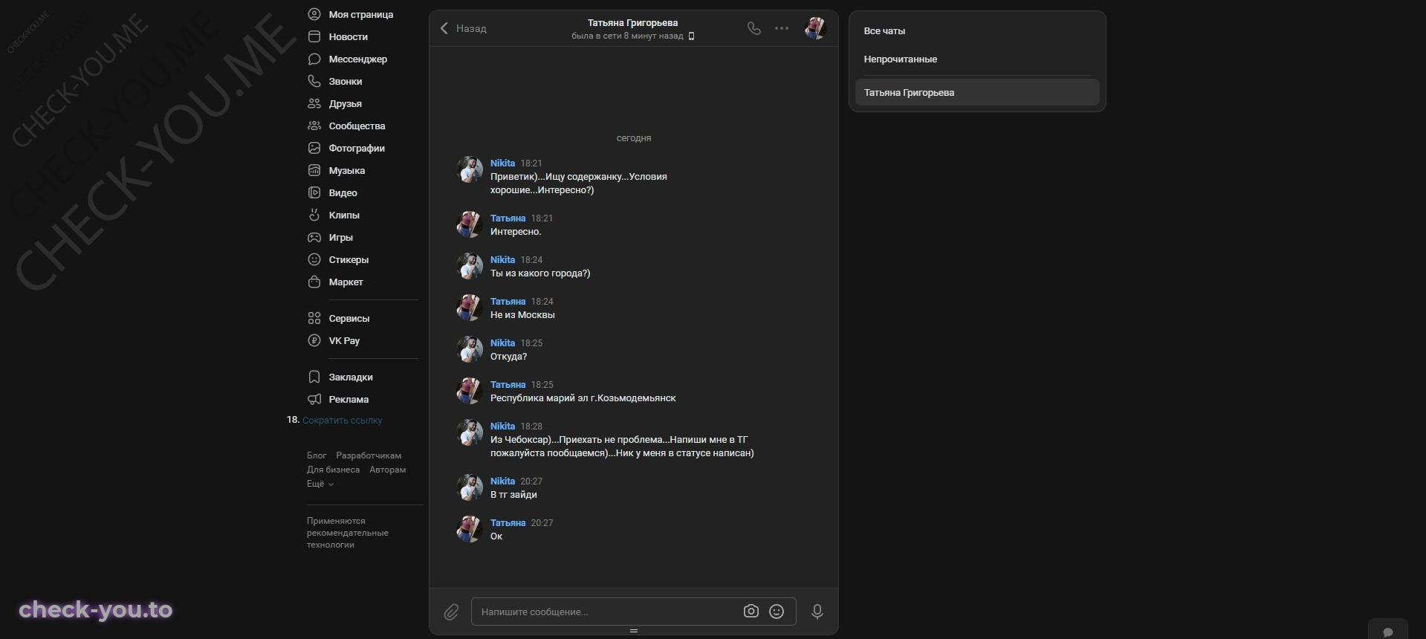1426x639 pixels.
Task: Click the Сократить ссылку link
Action: point(343,420)
